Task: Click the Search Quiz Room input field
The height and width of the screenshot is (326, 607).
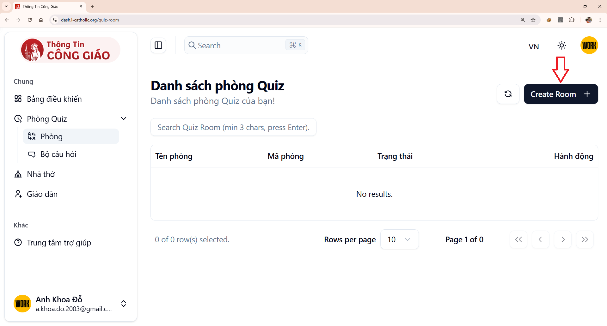Action: pyautogui.click(x=233, y=127)
